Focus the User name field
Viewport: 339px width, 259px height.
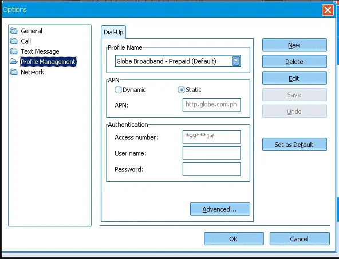[x=212, y=153]
